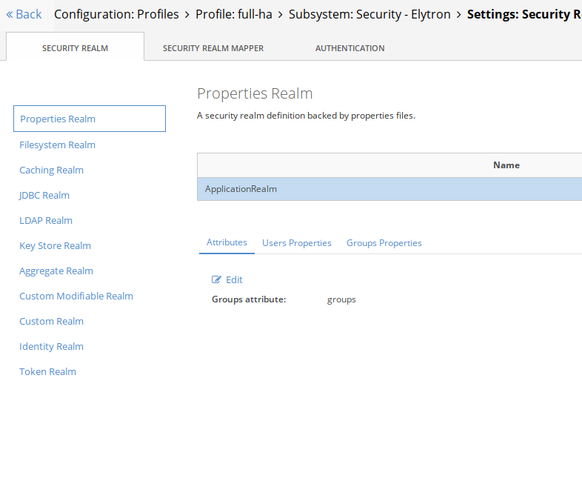582x484 pixels.
Task: Click the Name column header
Action: coord(506,165)
